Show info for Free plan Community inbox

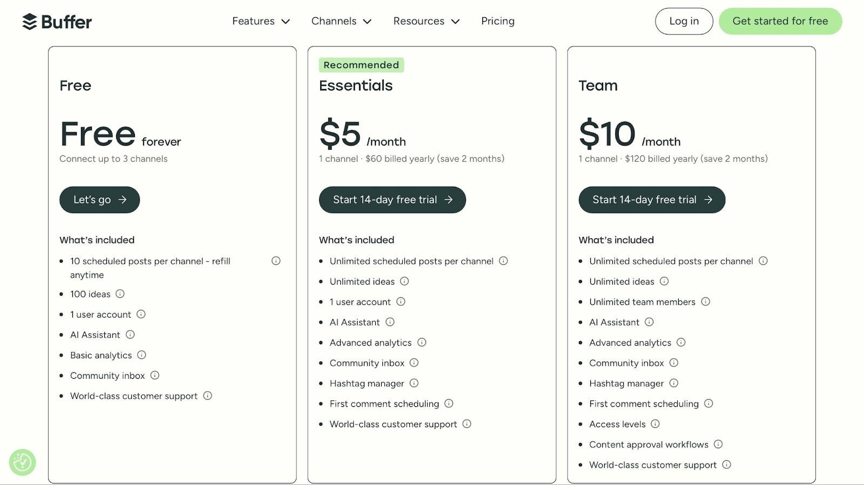(x=154, y=375)
